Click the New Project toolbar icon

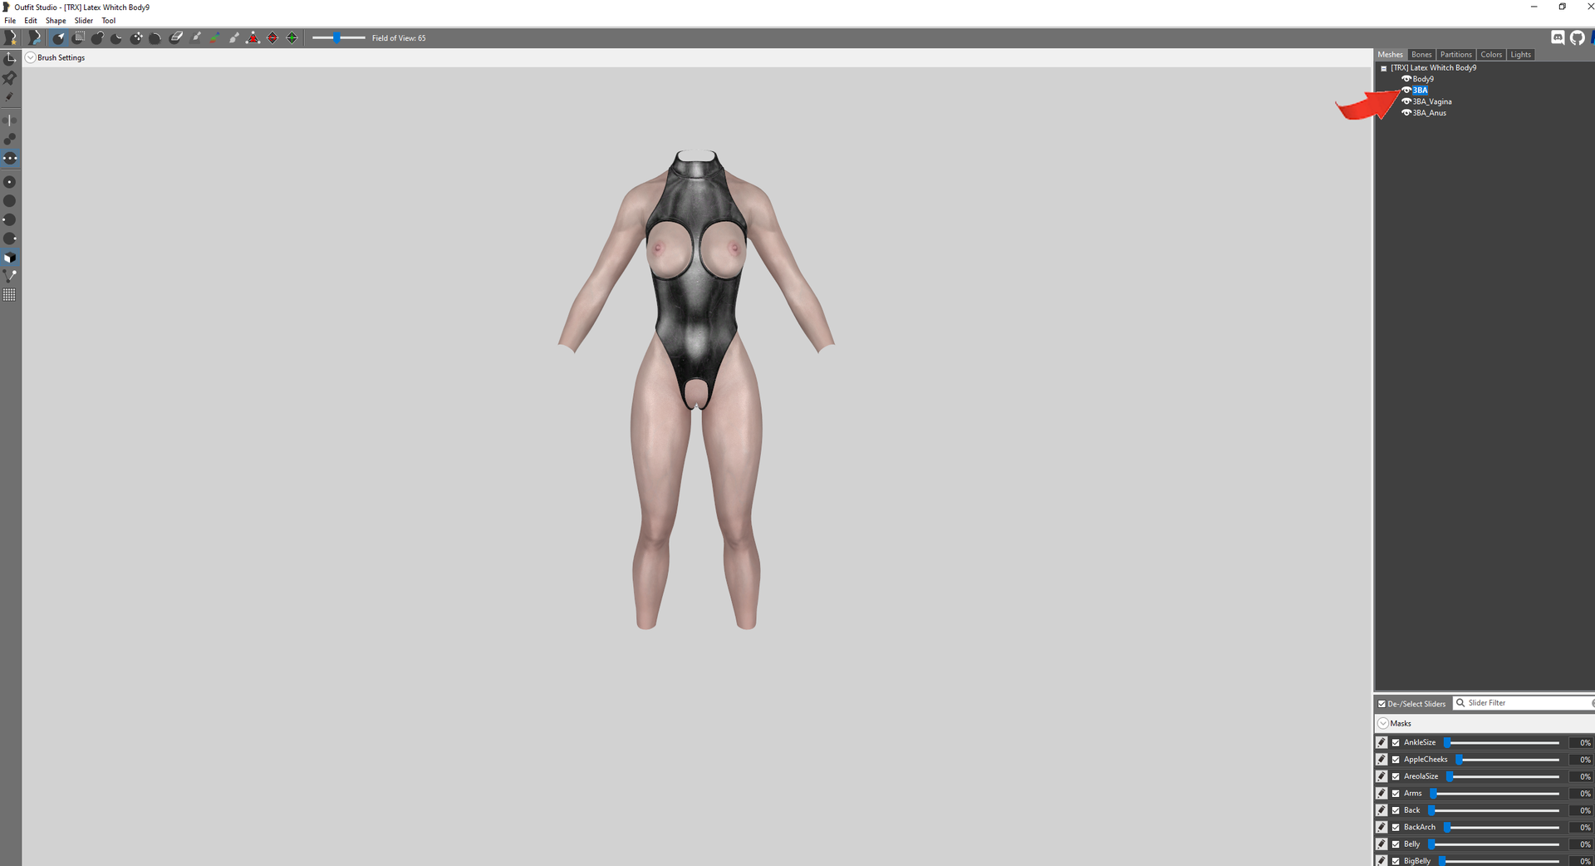(11, 37)
